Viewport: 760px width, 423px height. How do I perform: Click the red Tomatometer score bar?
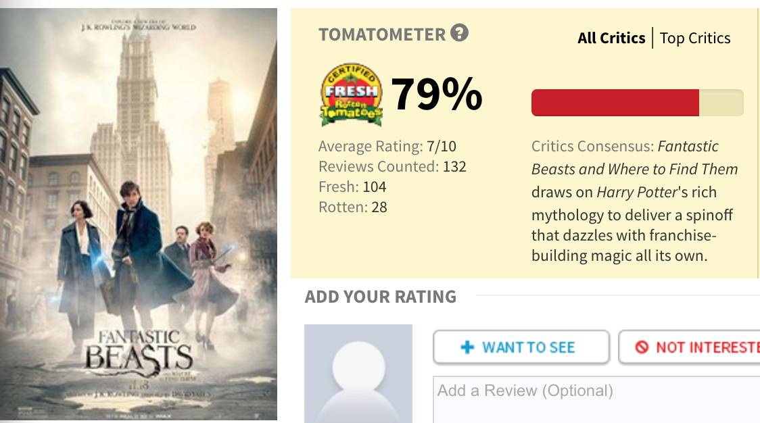[615, 103]
